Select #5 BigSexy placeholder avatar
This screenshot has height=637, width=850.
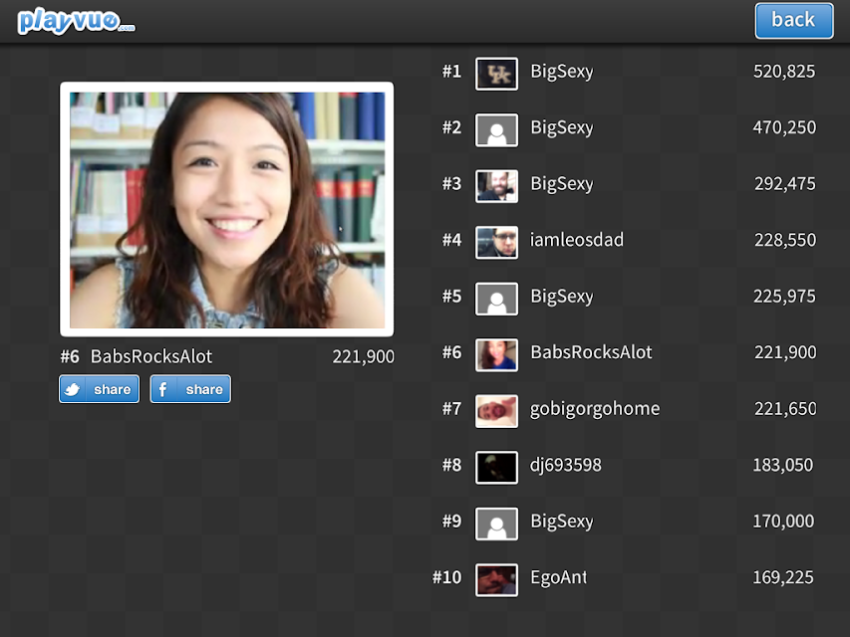coord(496,299)
